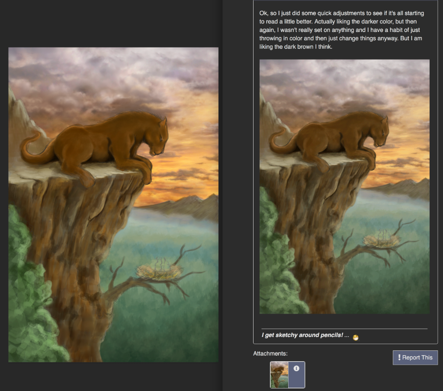
Task: Open the painting attachment thumbnail
Action: pyautogui.click(x=279, y=375)
